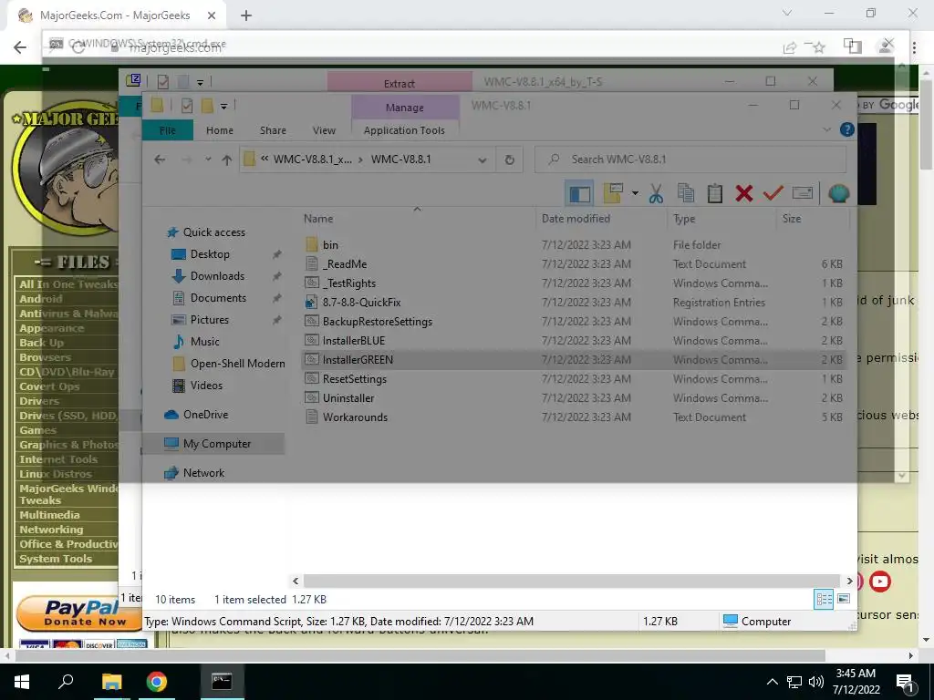The image size is (934, 700).
Task: Open Classic Explorer shell settings icon
Action: pyautogui.click(x=838, y=193)
